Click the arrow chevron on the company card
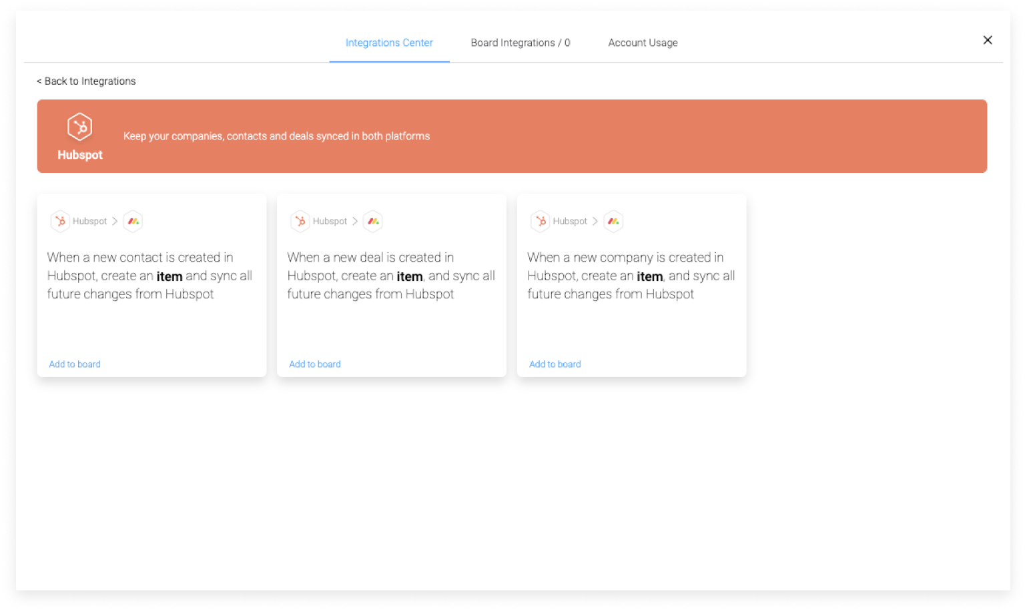1027x612 pixels. pyautogui.click(x=595, y=221)
